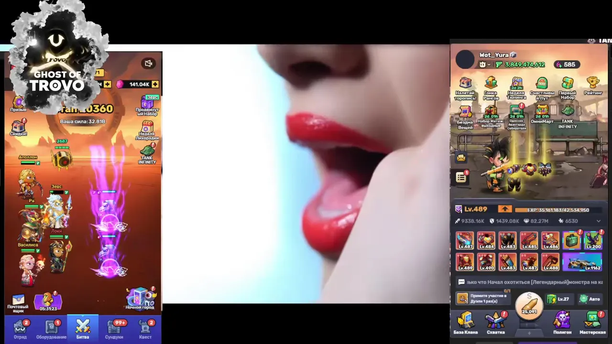This screenshot has width=612, height=344.
Task: Select the Lv.485 equipment slot
Action: click(529, 240)
